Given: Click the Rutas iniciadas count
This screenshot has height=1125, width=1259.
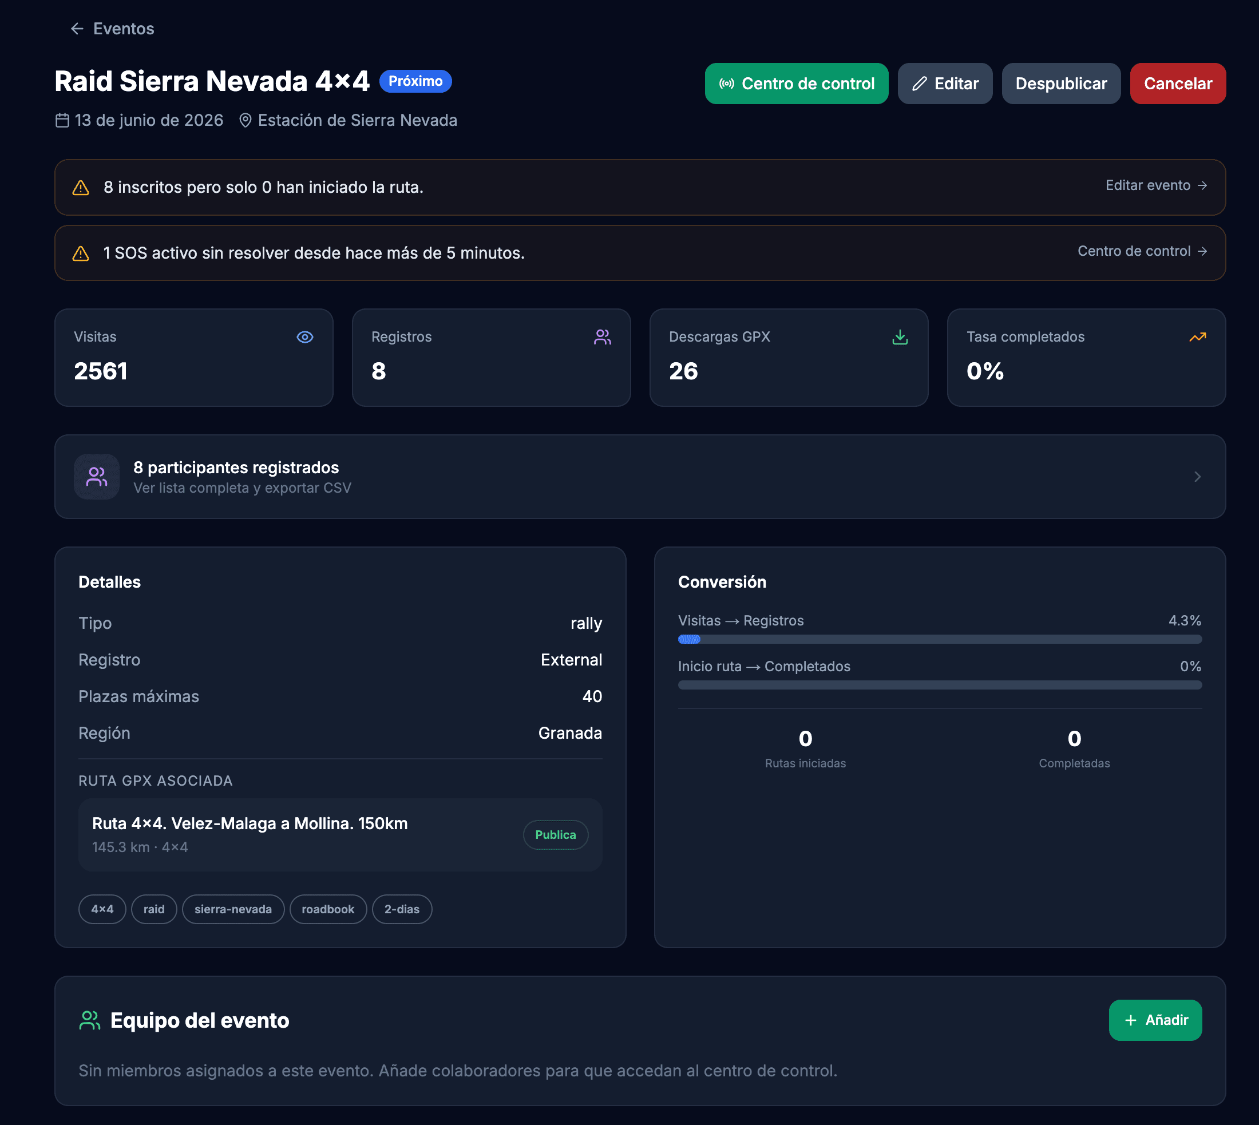Looking at the screenshot, I should click(805, 739).
